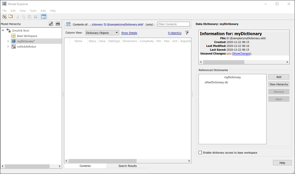Viewport: 295px width, 174px height.
Task: Click the Complexity column header
Action: tap(147, 41)
